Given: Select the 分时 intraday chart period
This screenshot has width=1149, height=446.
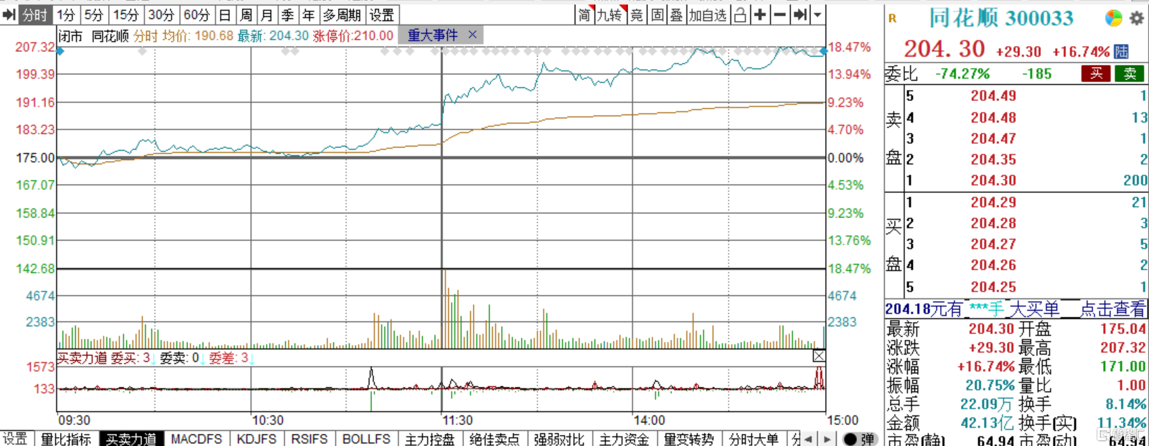Looking at the screenshot, I should 35,15.
